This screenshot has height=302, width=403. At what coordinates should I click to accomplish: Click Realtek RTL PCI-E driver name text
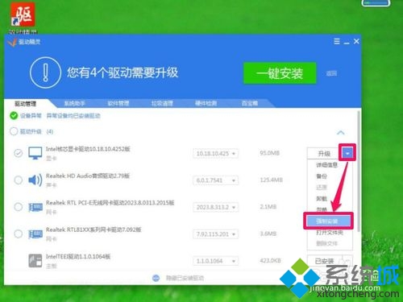tap(110, 203)
